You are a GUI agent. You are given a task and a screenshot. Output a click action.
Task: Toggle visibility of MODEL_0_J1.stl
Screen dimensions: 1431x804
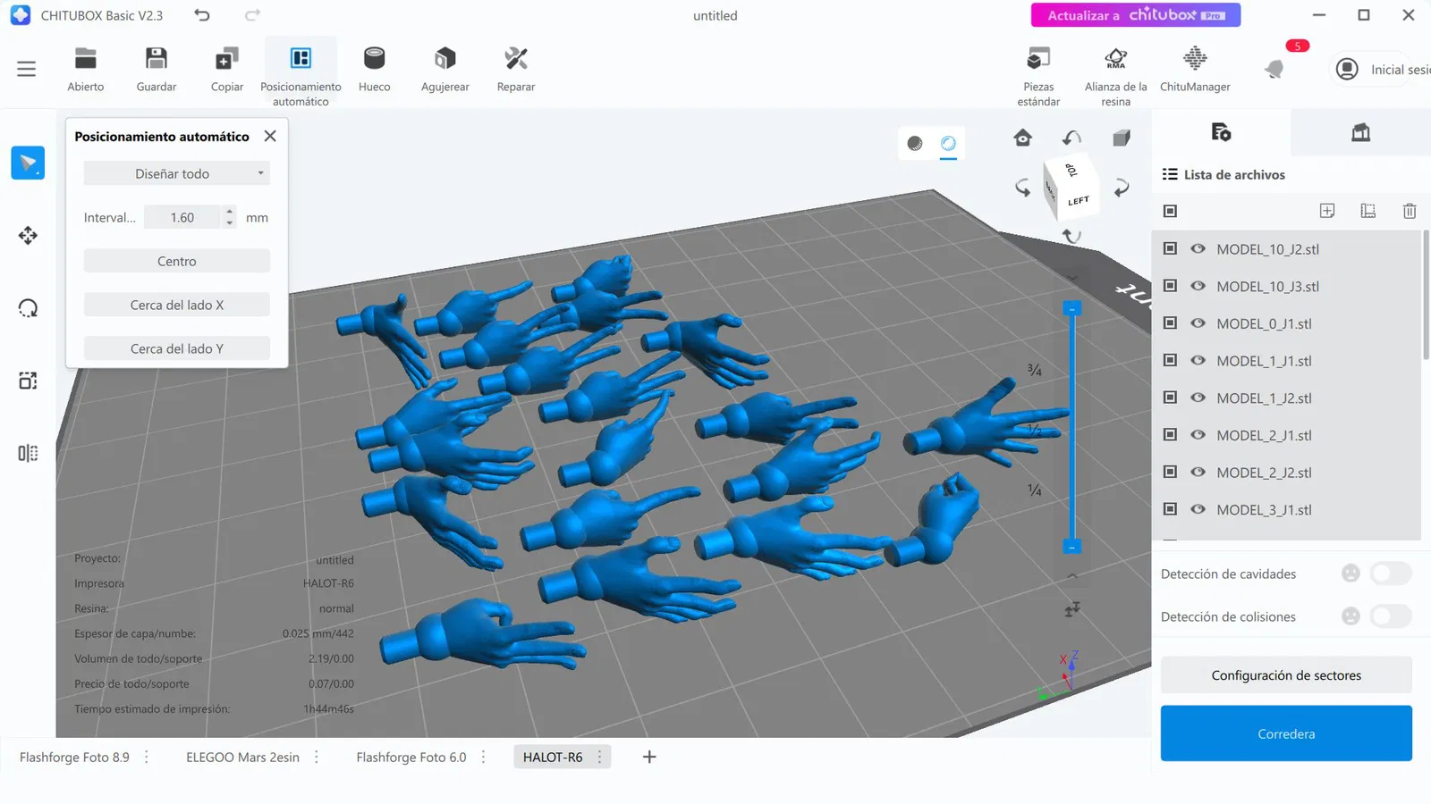pyautogui.click(x=1198, y=323)
